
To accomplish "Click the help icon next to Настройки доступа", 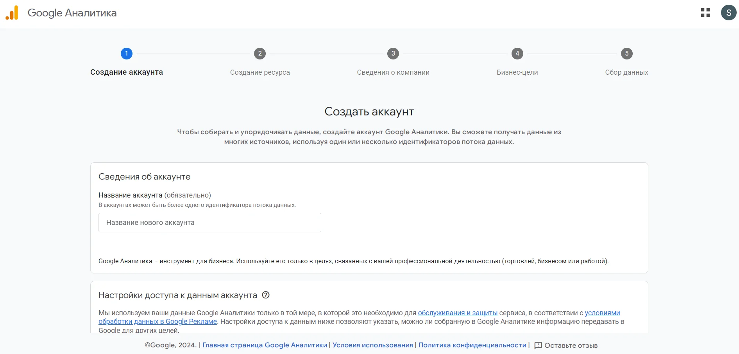I will (266, 295).
